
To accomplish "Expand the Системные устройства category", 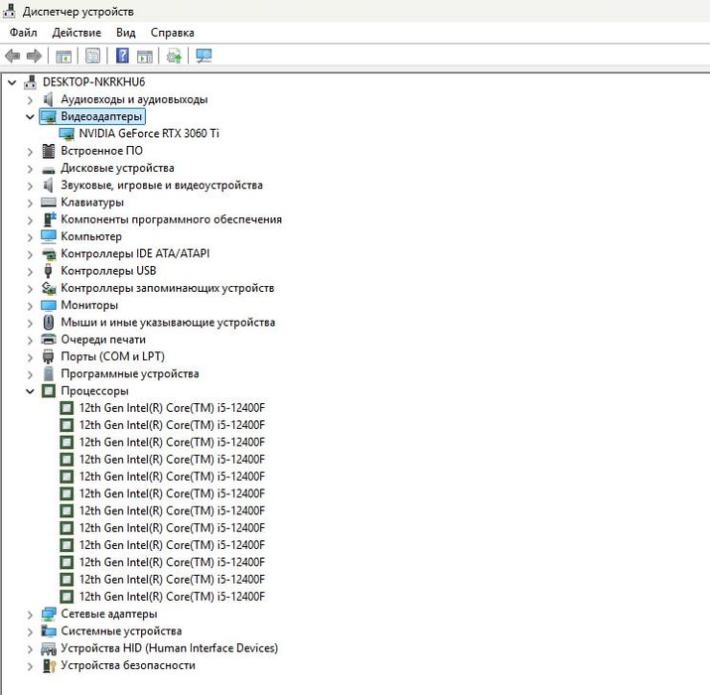I will (x=30, y=631).
